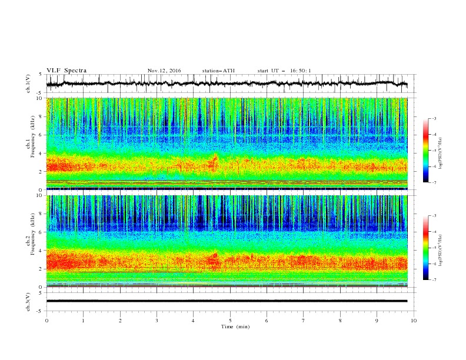Click time axis tick label "7"
This screenshot has height=360, width=466.
tap(304, 321)
